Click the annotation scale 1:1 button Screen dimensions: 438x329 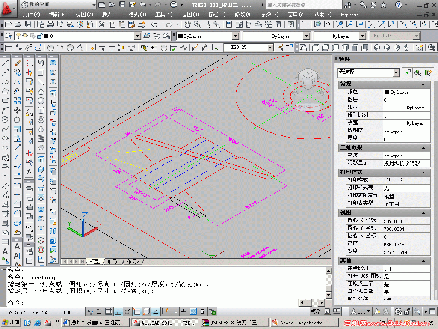pos(361,311)
